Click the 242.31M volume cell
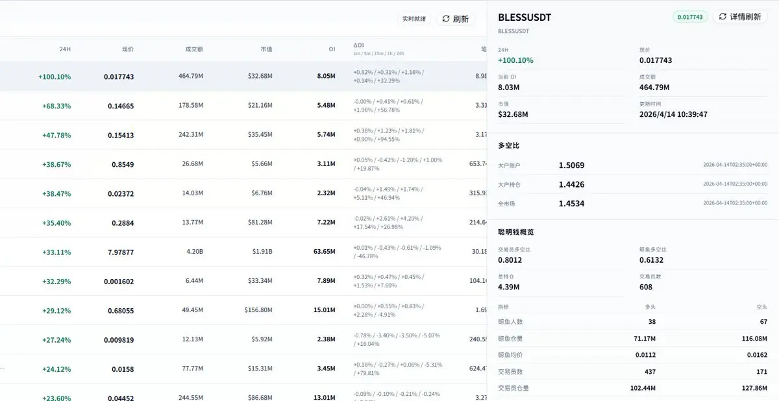779x401 pixels. tap(191, 135)
